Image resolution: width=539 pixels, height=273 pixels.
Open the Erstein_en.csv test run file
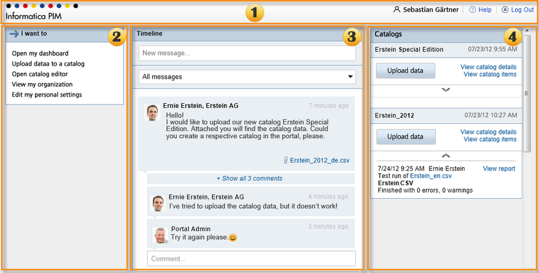(431, 176)
